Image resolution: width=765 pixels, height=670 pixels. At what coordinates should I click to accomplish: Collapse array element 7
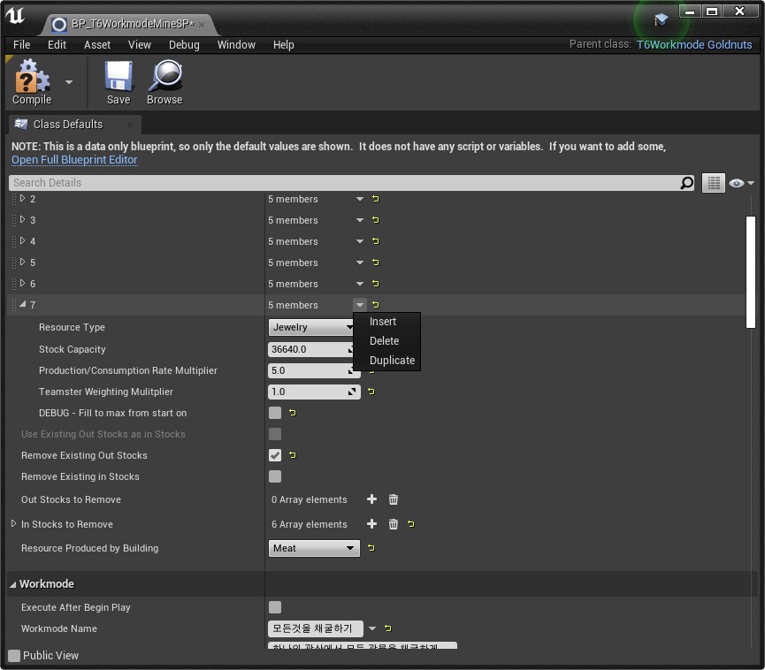pyautogui.click(x=22, y=304)
